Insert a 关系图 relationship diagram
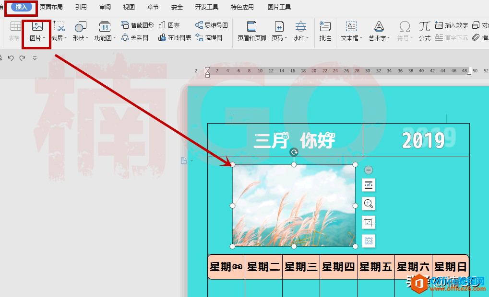Image resolution: width=489 pixels, height=297 pixels. coord(135,38)
